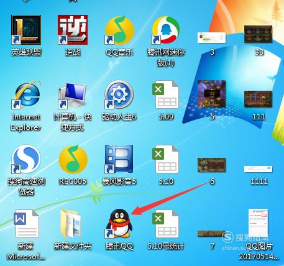Open the 计算机 - 快捷方式 icon
Viewport: 284px width, 266px height.
tap(73, 95)
